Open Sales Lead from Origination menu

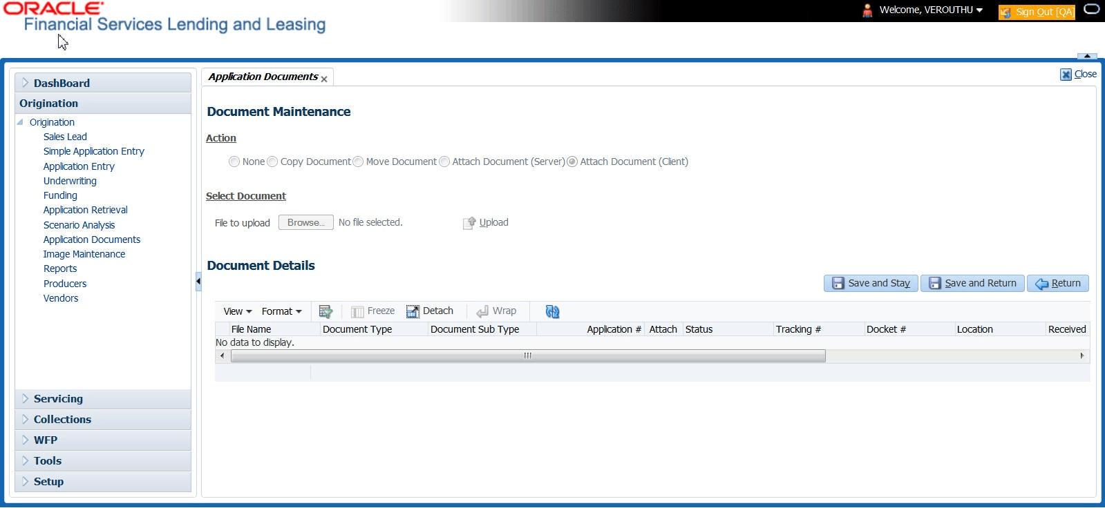pos(65,137)
